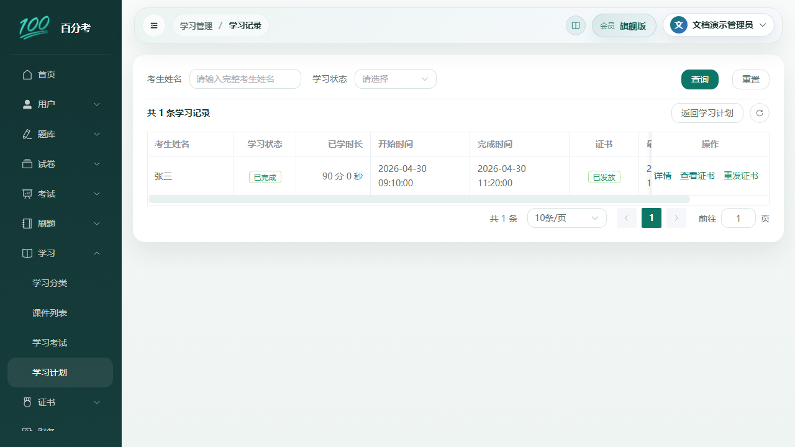795x447 pixels.
Task: Click the 文 user avatar icon
Action: click(679, 25)
